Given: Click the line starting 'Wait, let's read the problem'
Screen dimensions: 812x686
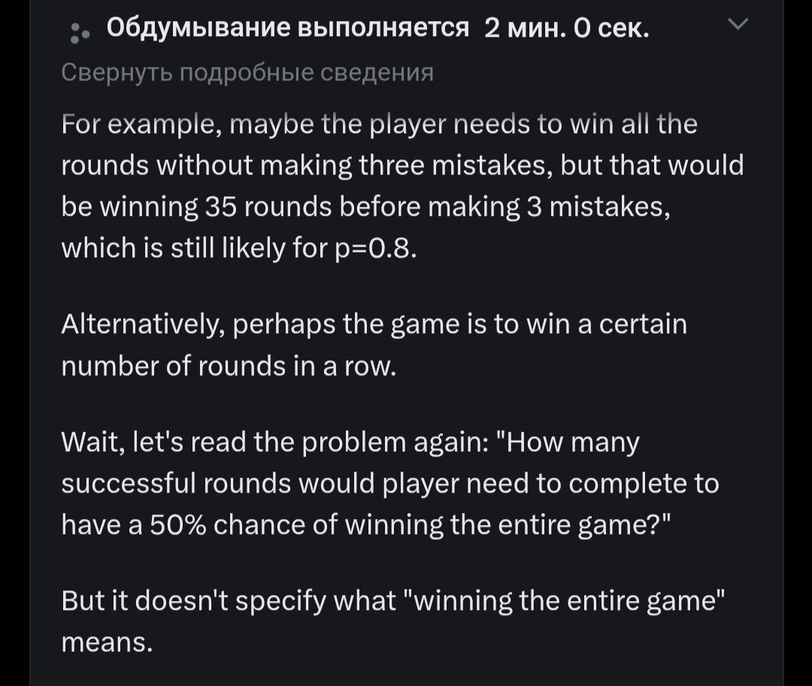Looking at the screenshot, I should 350,443.
